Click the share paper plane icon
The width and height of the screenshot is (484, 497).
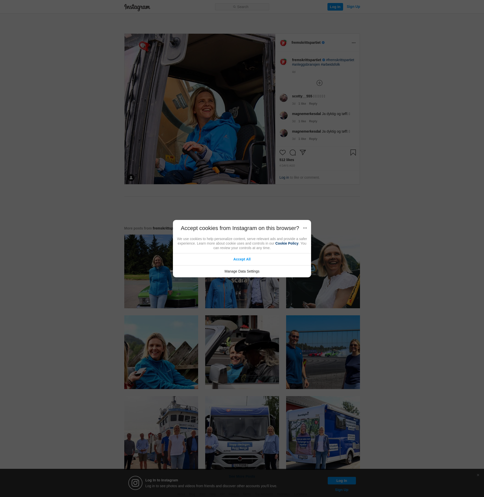click(x=302, y=152)
